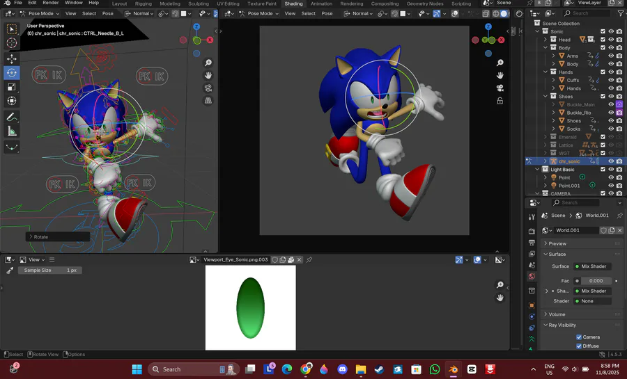Open the Object properties tab icon
This screenshot has width=627, height=379.
pos(532,305)
